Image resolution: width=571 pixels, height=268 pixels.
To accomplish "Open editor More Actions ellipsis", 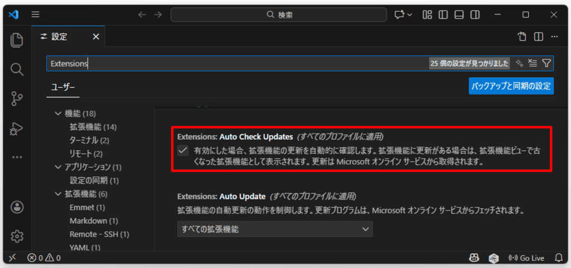I will [555, 37].
